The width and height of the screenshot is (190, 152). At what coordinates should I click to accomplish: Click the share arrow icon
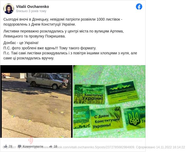pos(51,146)
